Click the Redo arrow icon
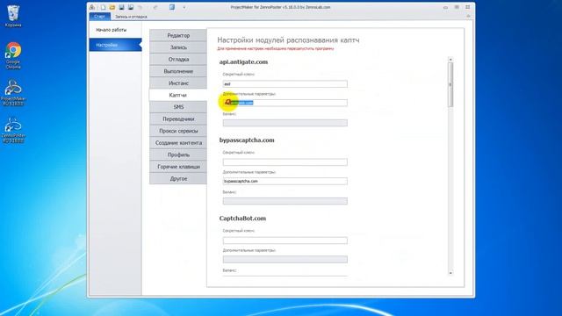562x316 pixels. [155, 7]
